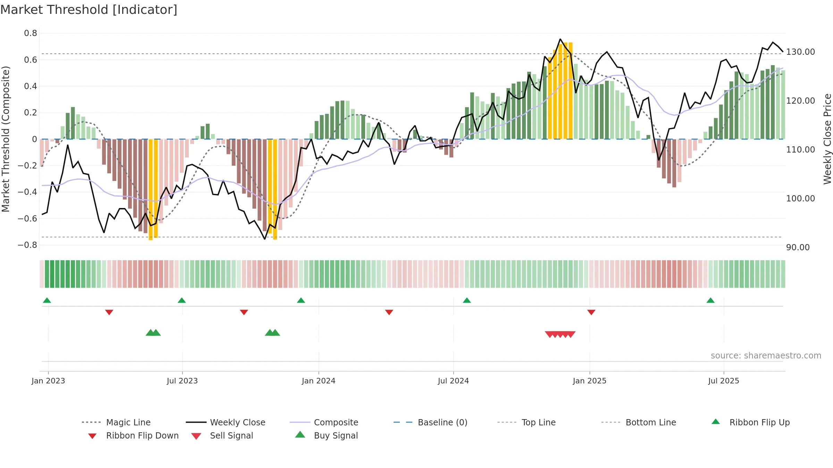Click the Jan 2024 x-axis label
Viewport: 833px width, 468px height.
click(x=319, y=381)
